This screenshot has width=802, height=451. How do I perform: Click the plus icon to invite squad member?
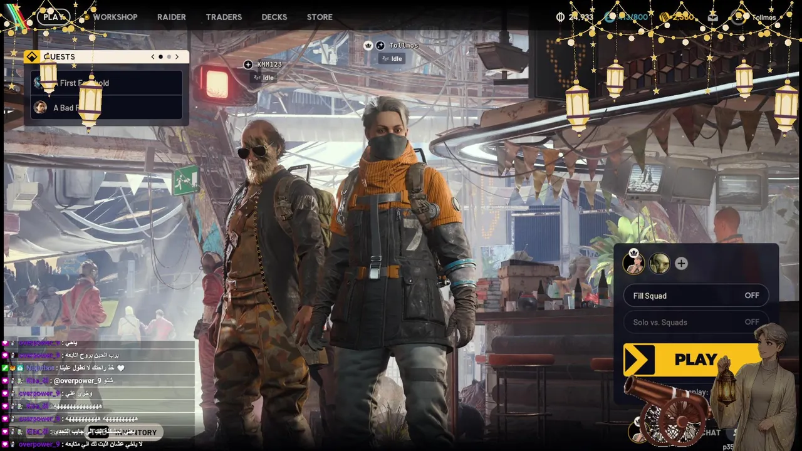[681, 264]
